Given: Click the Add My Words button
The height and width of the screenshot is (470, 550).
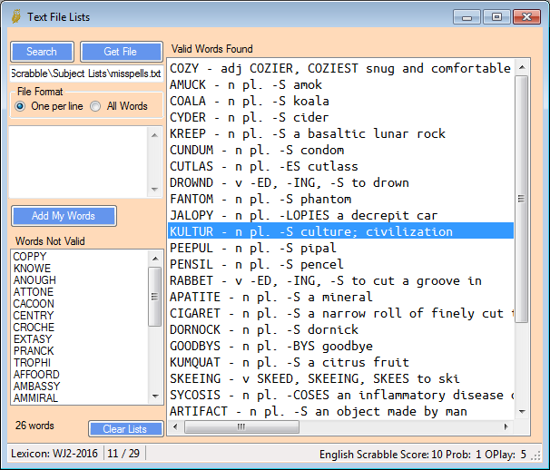Looking at the screenshot, I should click(64, 216).
